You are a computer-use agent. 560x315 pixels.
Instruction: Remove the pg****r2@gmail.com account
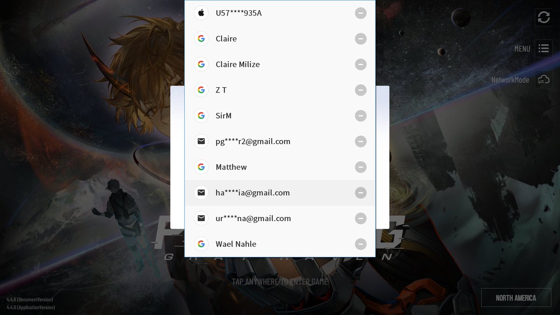pyautogui.click(x=361, y=141)
